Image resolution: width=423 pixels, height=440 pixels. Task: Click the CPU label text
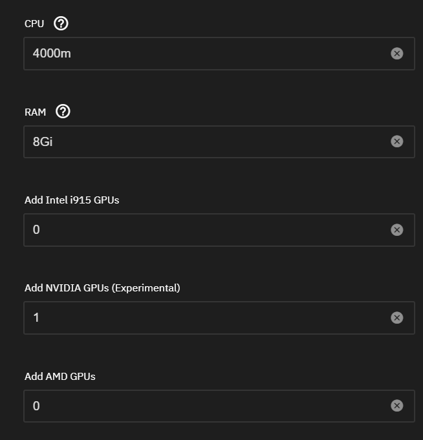click(34, 24)
